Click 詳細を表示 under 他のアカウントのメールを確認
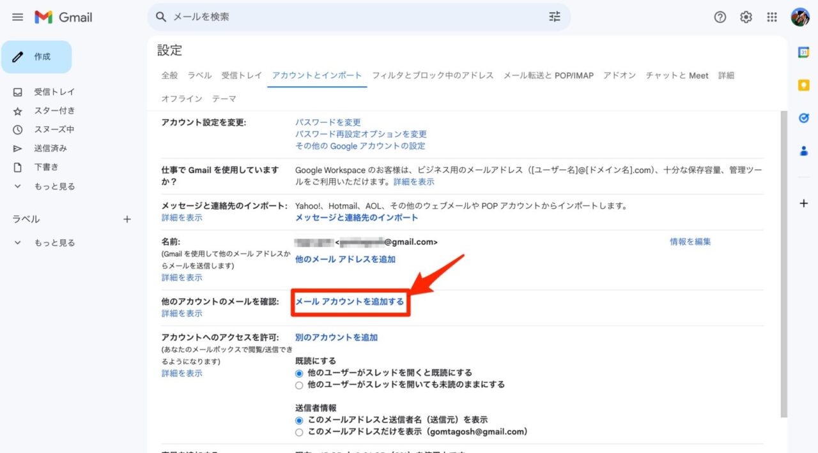This screenshot has height=453, width=818. point(182,313)
